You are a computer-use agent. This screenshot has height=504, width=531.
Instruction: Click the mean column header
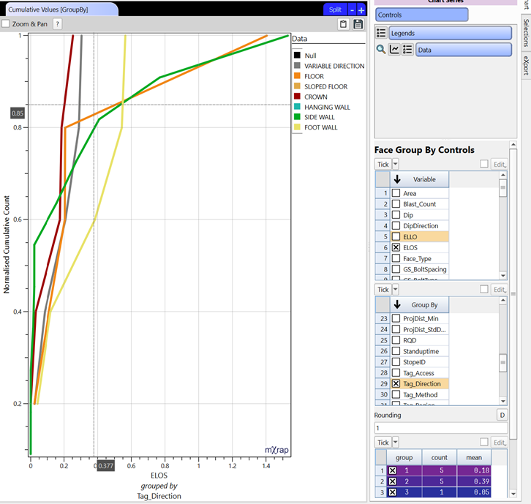coord(474,457)
